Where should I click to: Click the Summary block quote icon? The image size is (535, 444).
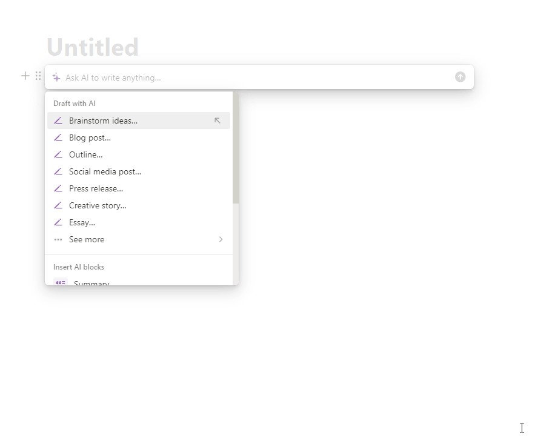tap(61, 282)
